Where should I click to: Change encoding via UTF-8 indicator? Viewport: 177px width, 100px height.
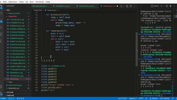pyautogui.click(x=141, y=98)
